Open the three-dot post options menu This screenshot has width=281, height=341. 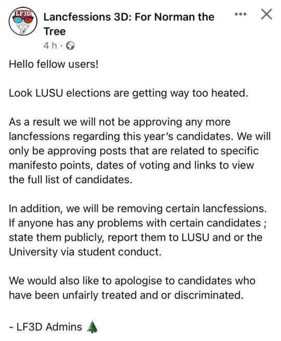240,15
